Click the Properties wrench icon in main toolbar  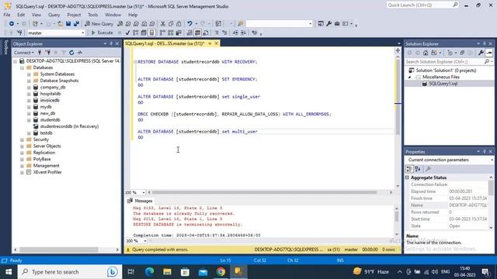[329, 24]
